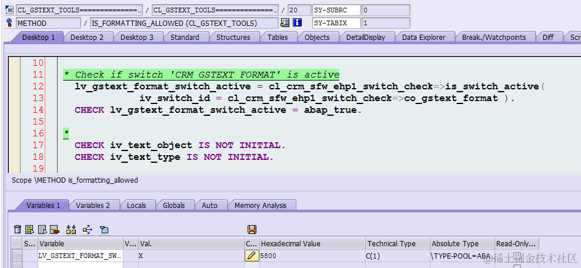Click the first CL_GSTEXT_TOOLS program field
This screenshot has height=268, width=581.
click(79, 10)
